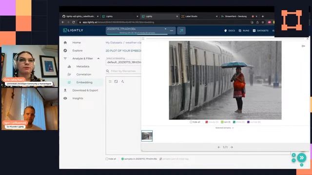Viewport: 312px width, 175px height.
Task: Click the teal tool button next to the tag selector
Action: coord(181,31)
